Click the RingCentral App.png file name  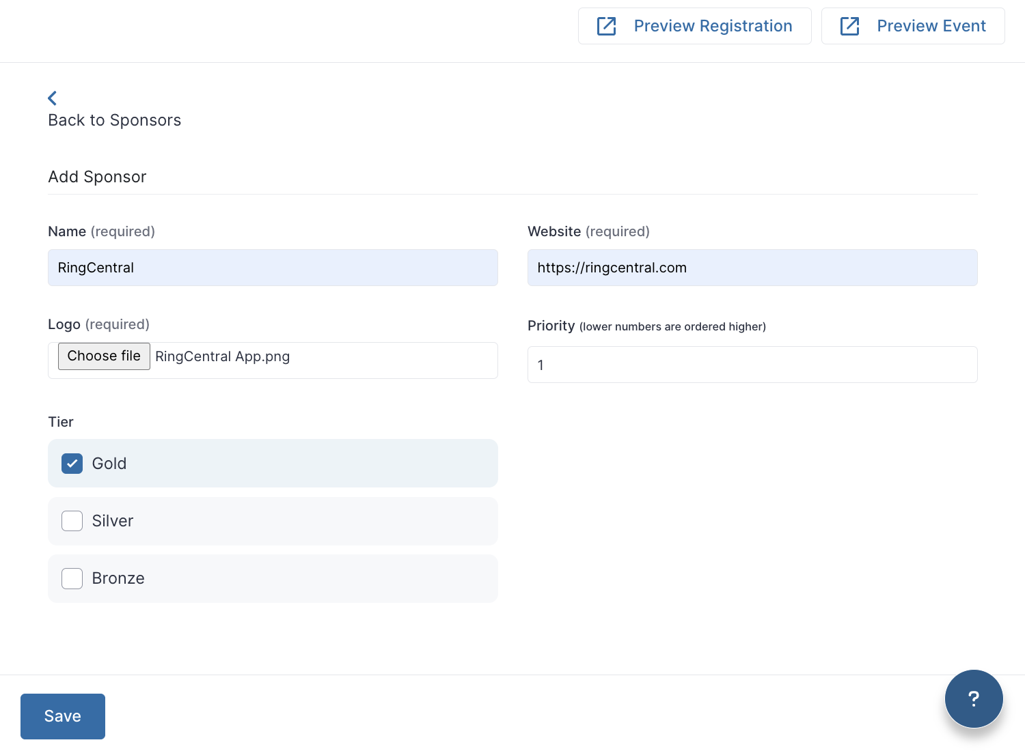point(223,356)
